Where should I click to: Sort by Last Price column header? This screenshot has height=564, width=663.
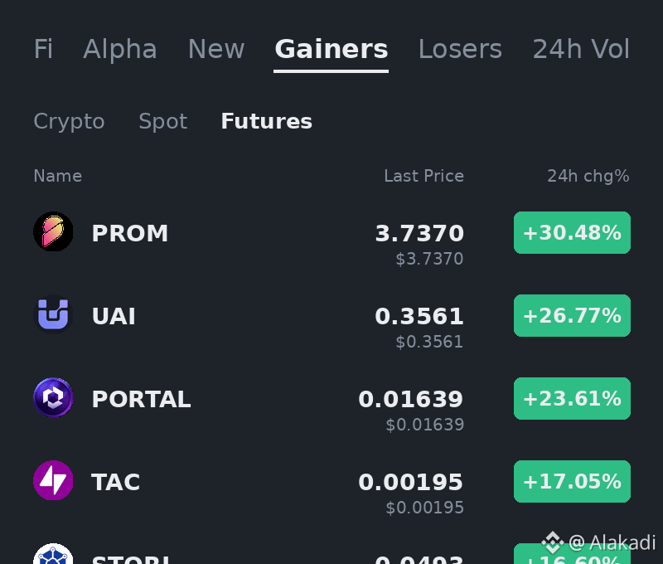tap(423, 176)
